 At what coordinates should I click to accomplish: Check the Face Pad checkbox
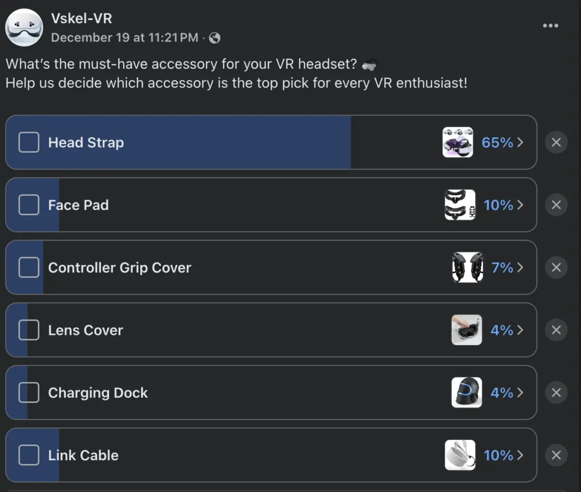pyautogui.click(x=29, y=205)
